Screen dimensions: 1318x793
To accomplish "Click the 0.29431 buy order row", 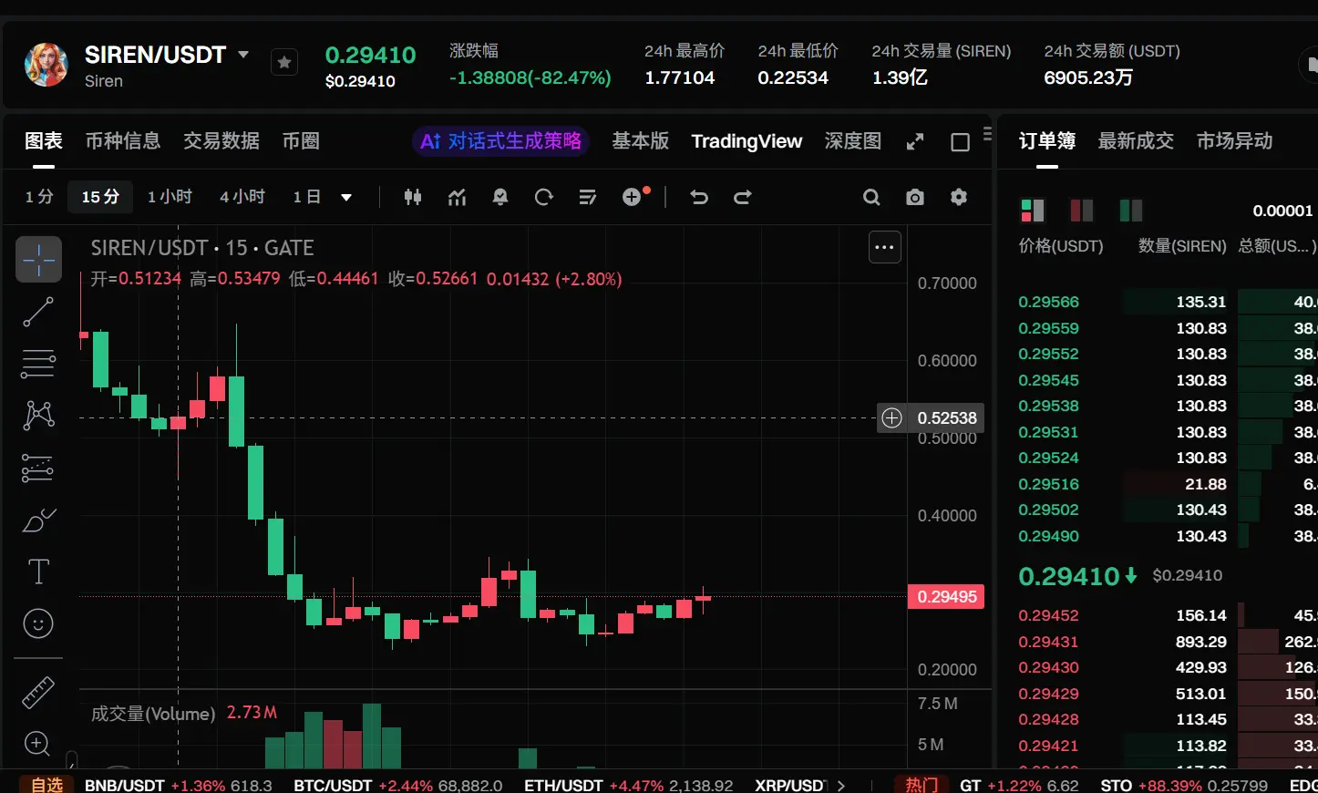I will 1168,642.
